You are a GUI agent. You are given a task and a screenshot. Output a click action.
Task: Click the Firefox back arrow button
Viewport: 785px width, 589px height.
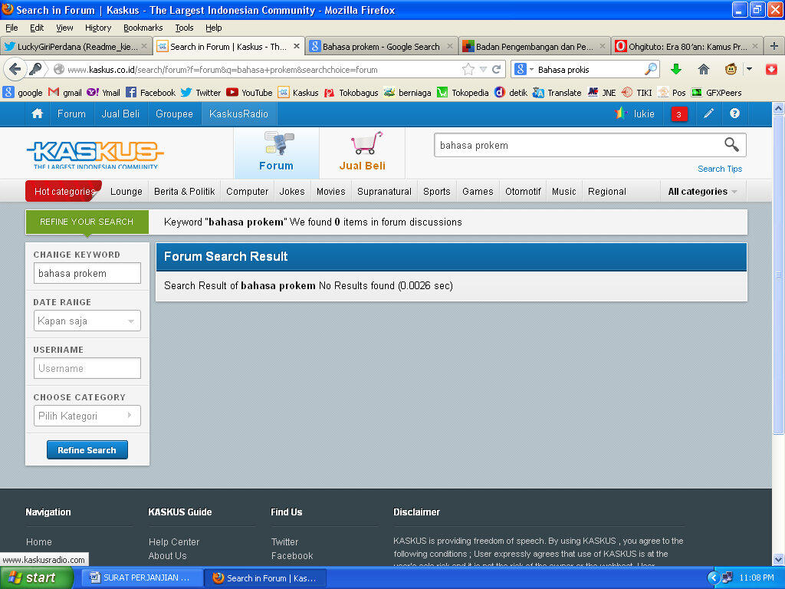point(15,69)
